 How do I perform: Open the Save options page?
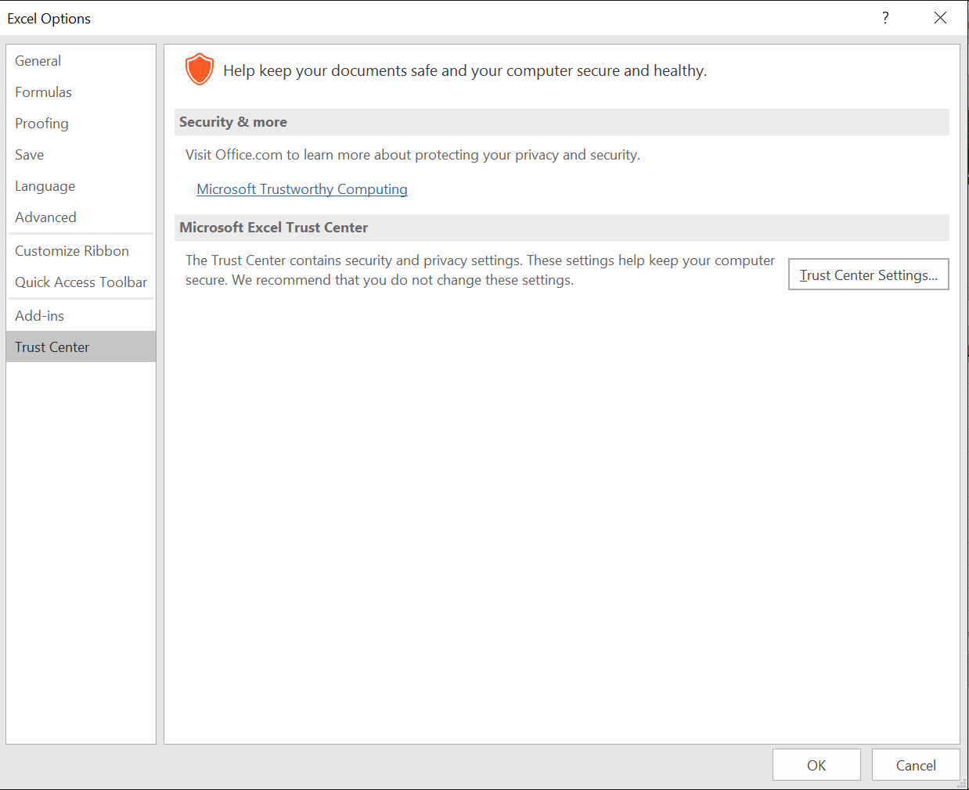click(81, 155)
